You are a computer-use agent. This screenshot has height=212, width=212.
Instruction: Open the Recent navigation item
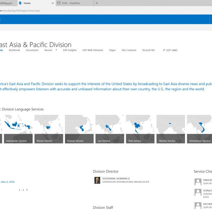(x=48, y=50)
